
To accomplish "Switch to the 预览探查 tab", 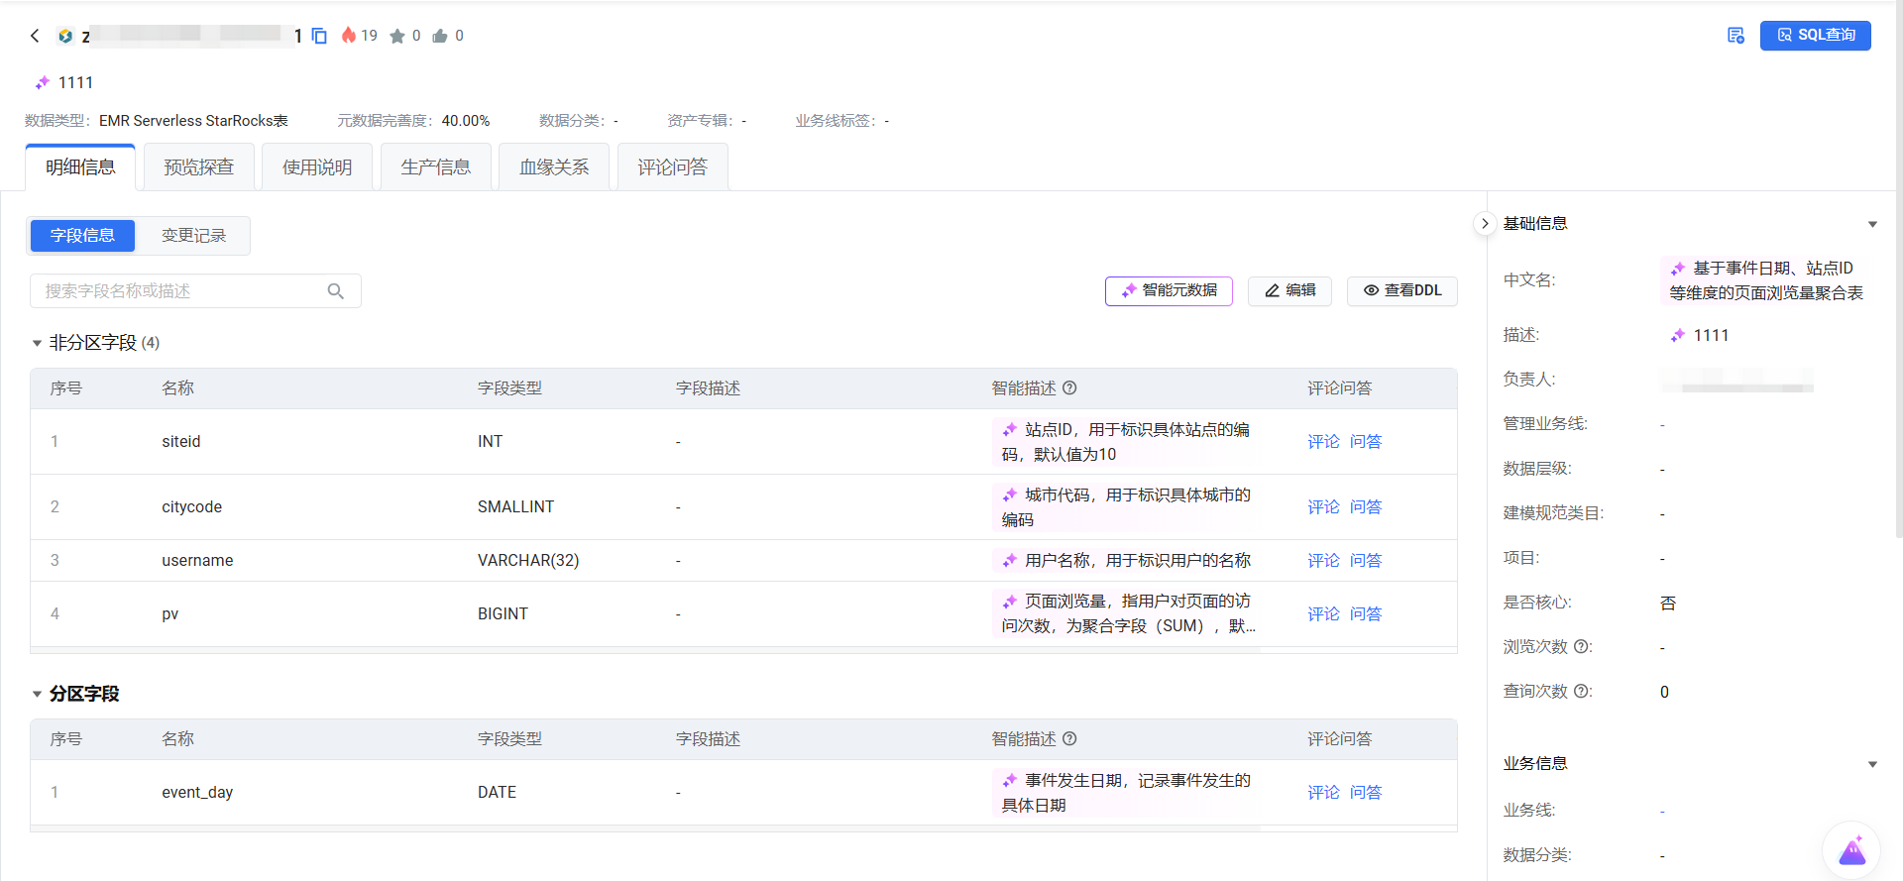I will click(198, 167).
